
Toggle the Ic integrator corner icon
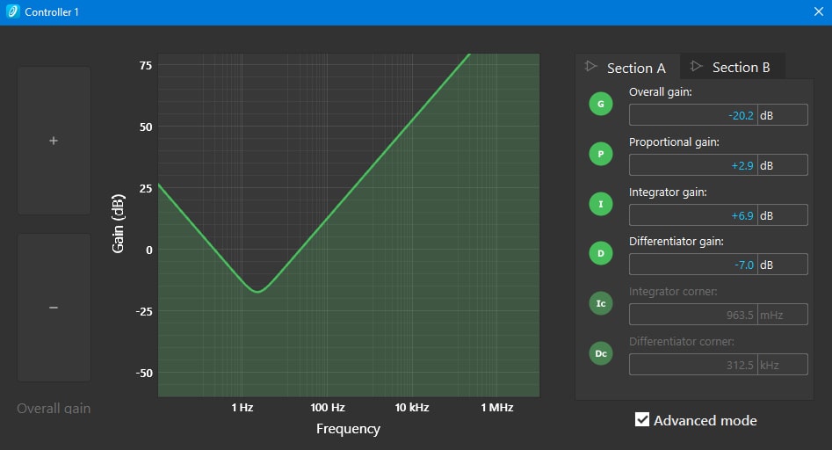pyautogui.click(x=600, y=303)
